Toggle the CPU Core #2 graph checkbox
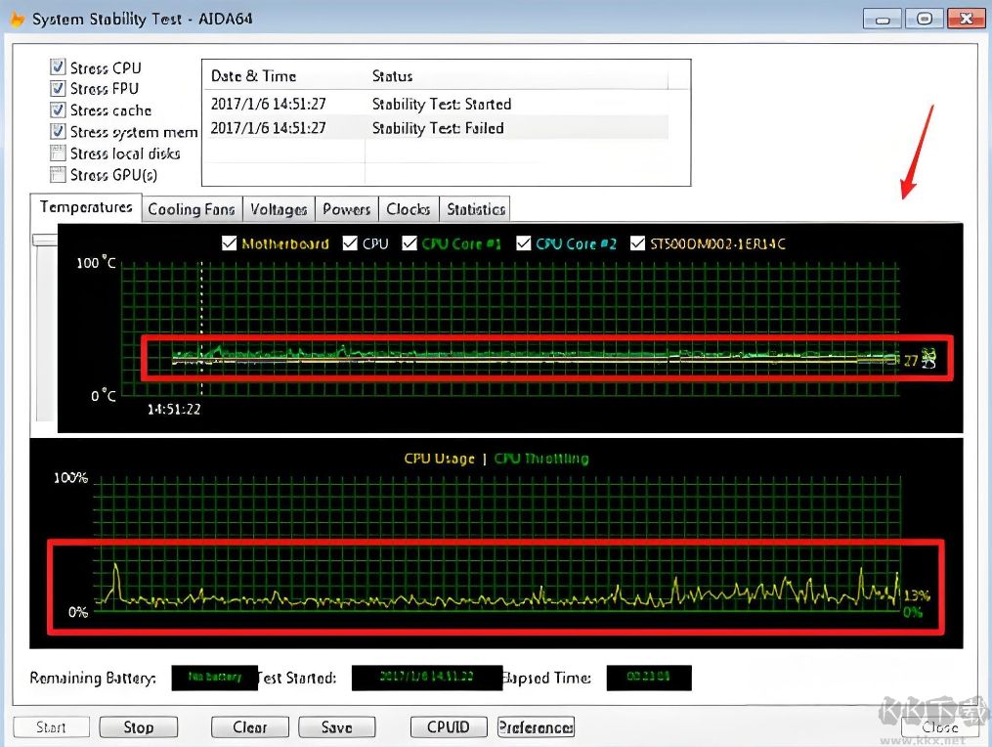Viewport: 992px width, 747px height. [x=524, y=243]
